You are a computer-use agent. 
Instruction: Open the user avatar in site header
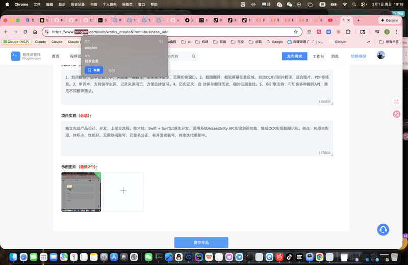pos(381,56)
